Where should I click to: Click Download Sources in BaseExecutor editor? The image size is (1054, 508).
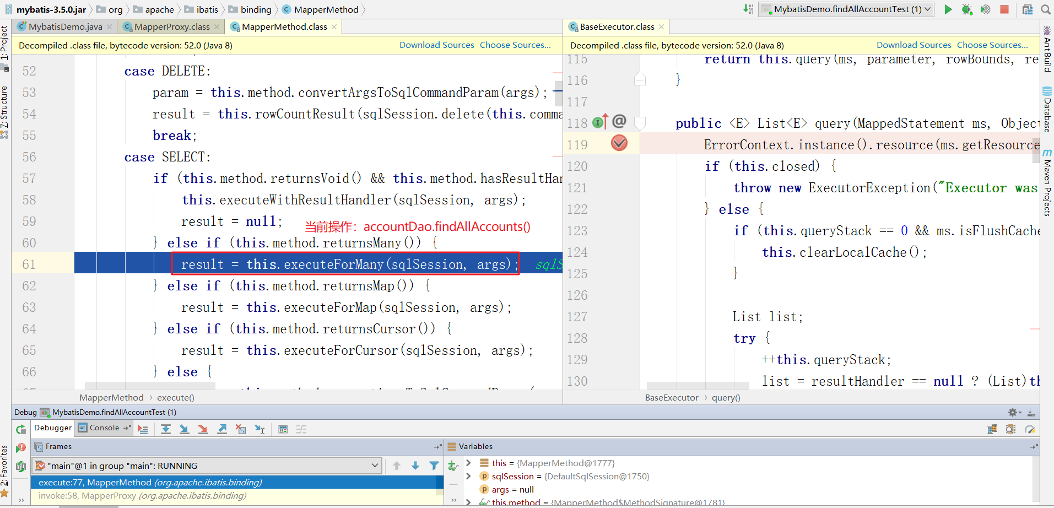coord(914,45)
